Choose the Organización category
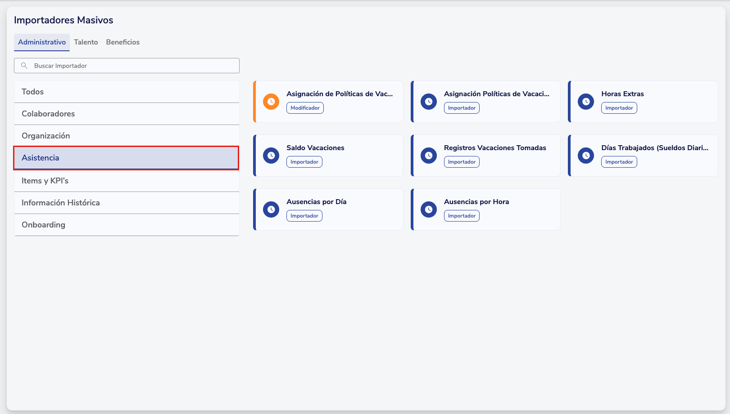Image resolution: width=730 pixels, height=414 pixels. coord(126,136)
